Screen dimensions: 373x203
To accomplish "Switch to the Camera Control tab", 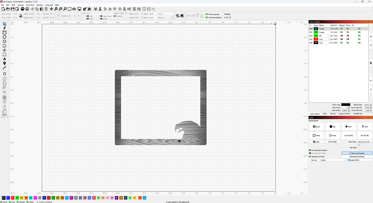I will point(345,114).
